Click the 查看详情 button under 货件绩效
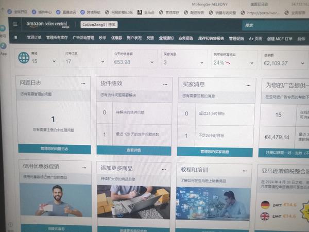The image size is (309, 232). [x=134, y=151]
